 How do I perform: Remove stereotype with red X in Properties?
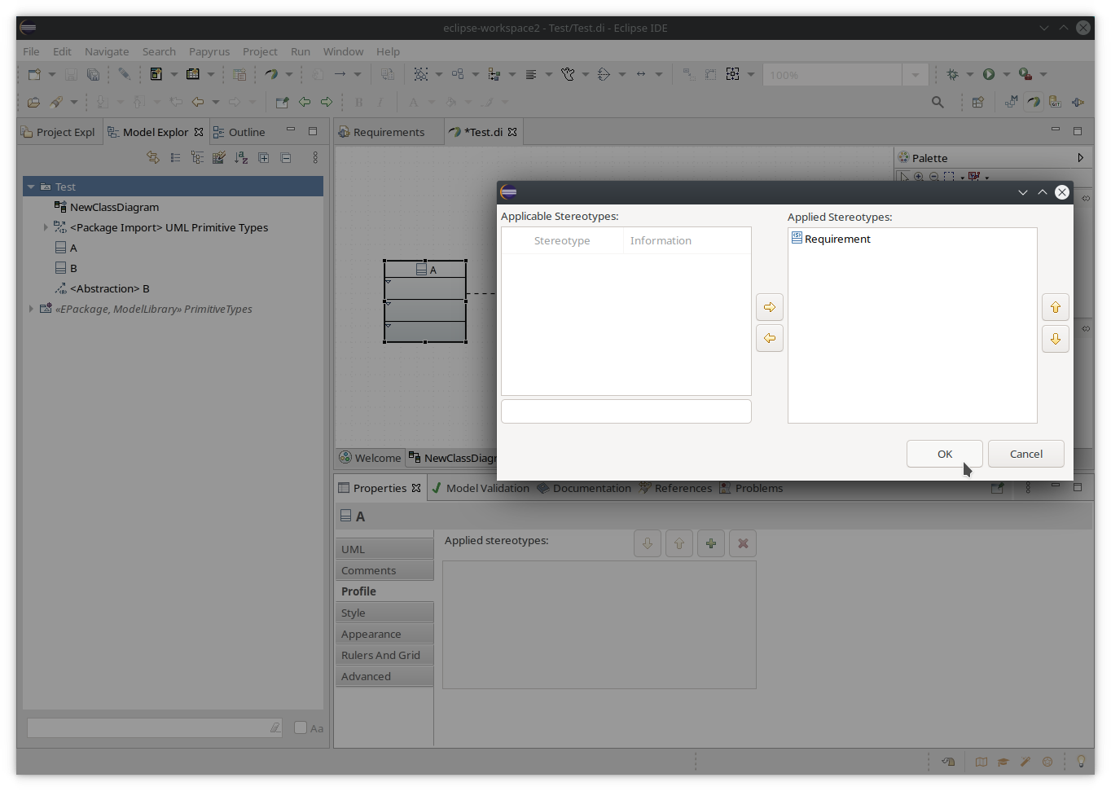pyautogui.click(x=743, y=543)
